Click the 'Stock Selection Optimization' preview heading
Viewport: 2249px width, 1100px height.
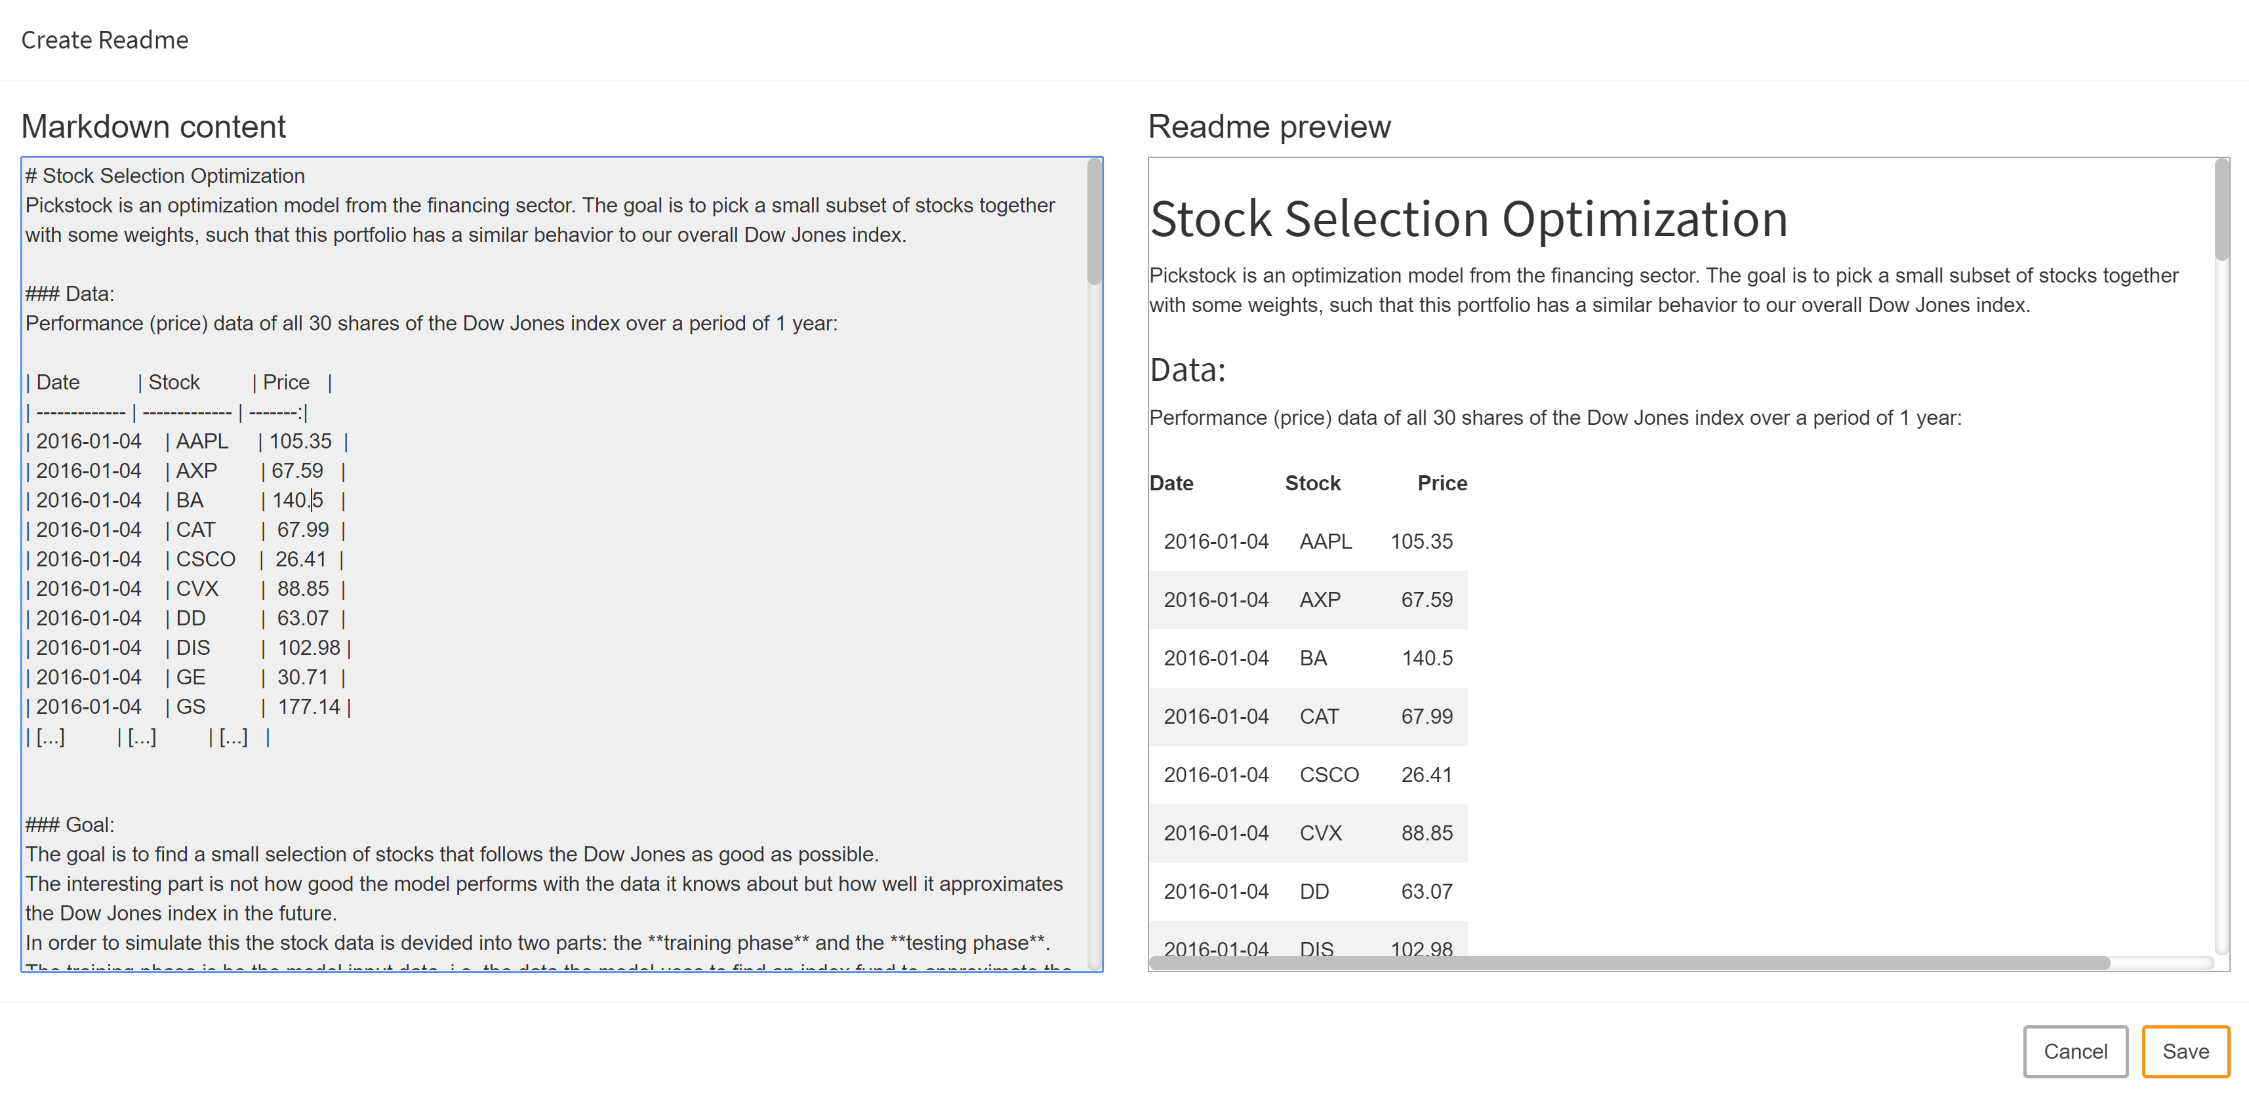tap(1469, 218)
